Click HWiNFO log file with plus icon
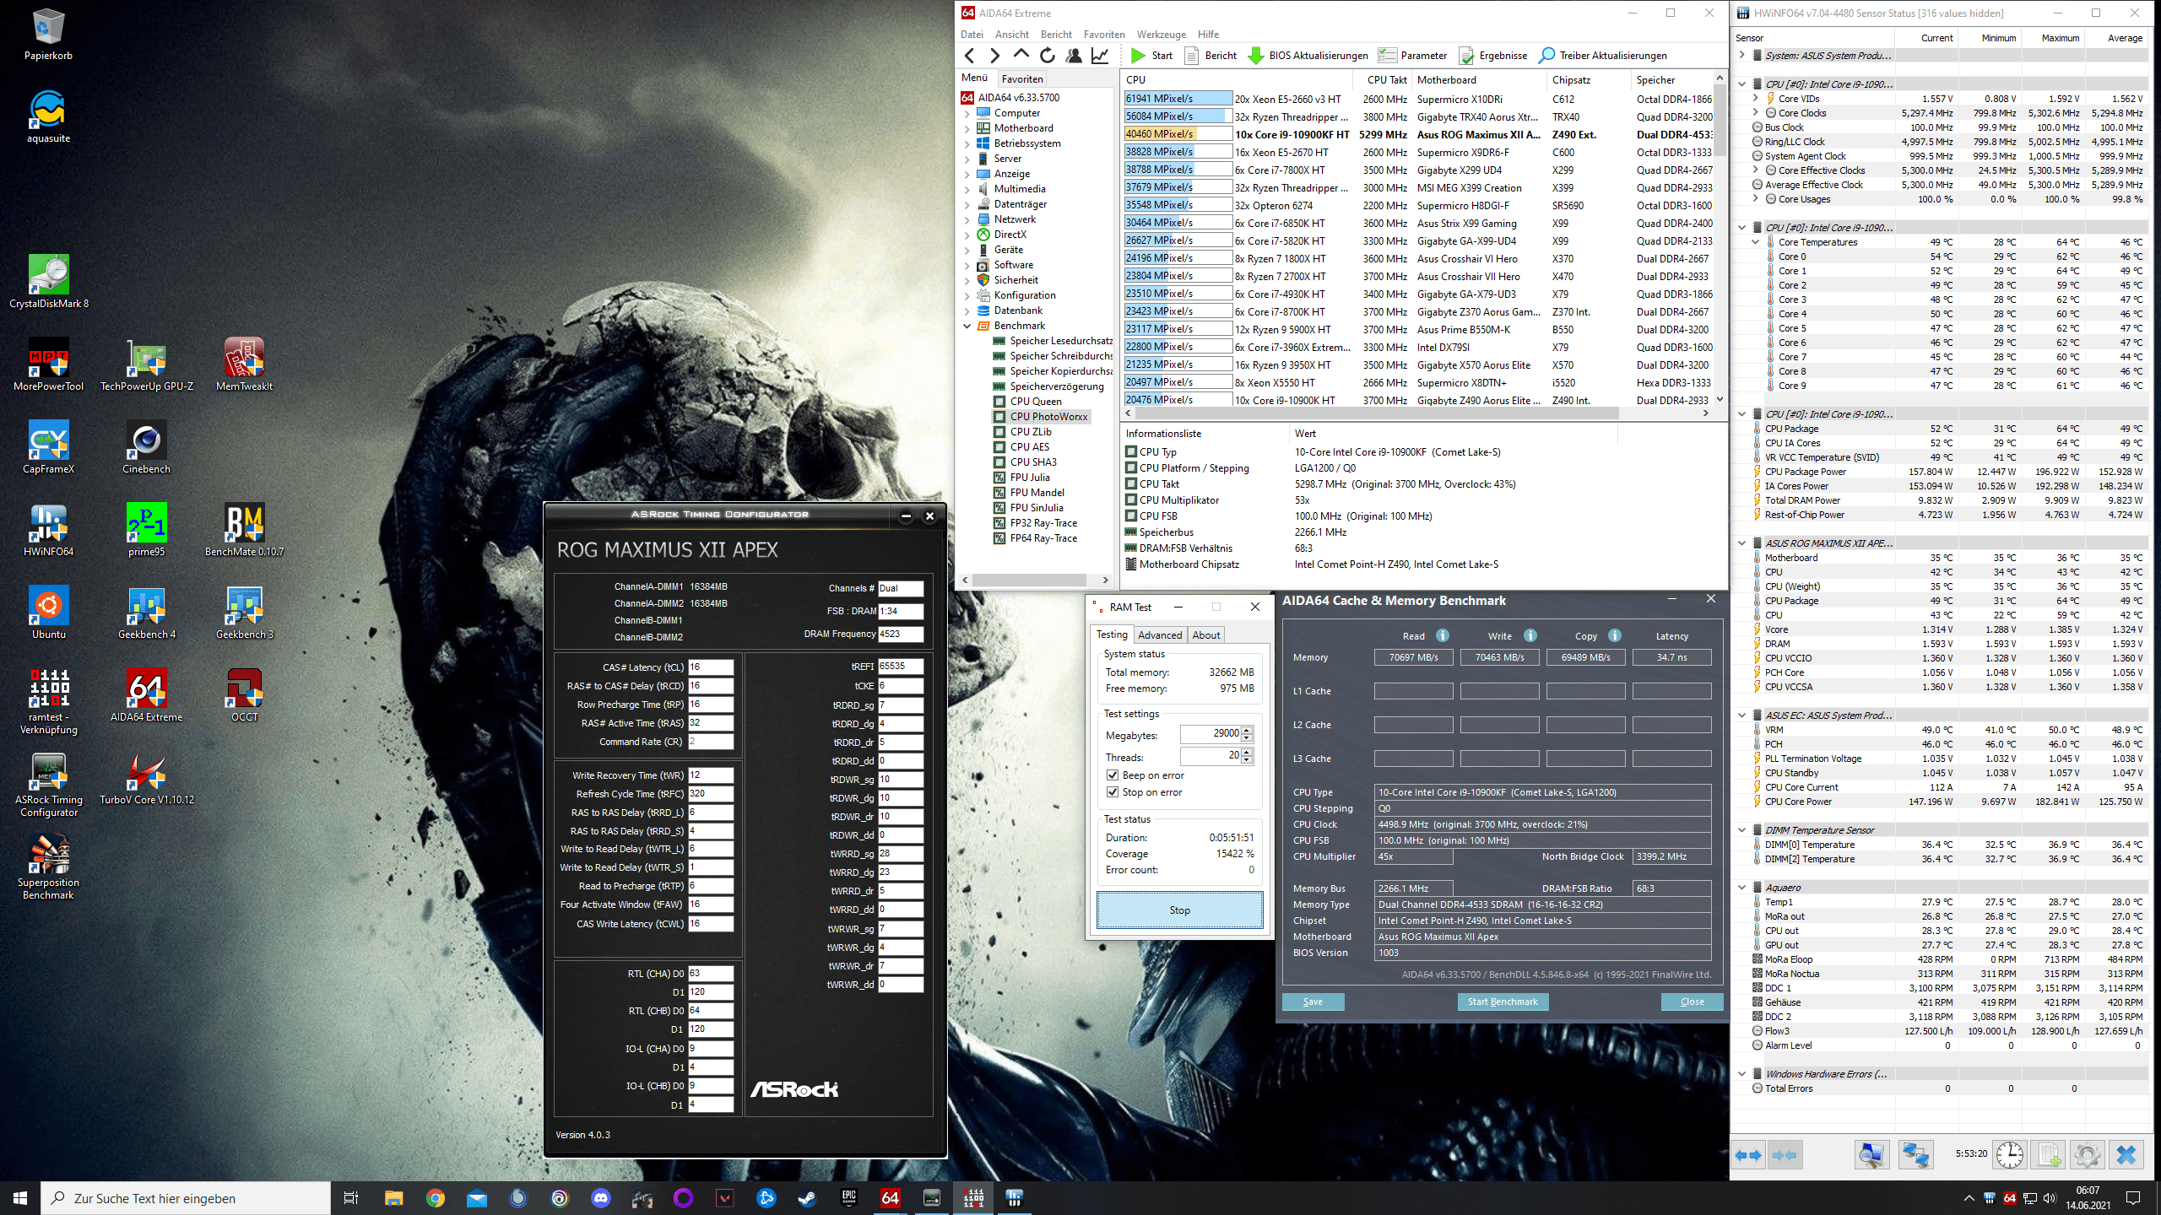The width and height of the screenshot is (2161, 1215). [2048, 1154]
